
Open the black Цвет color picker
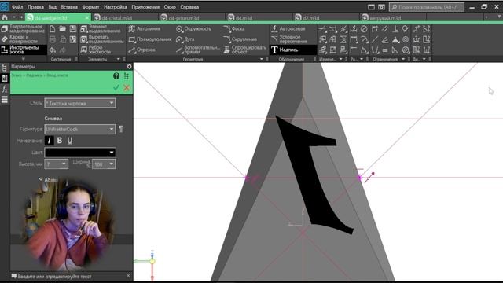(80, 153)
